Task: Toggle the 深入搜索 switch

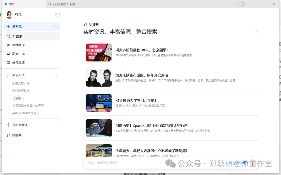Action: tap(245, 163)
